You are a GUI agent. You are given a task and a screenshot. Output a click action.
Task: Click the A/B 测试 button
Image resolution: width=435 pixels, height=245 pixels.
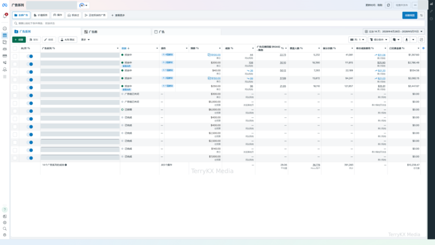(67, 40)
